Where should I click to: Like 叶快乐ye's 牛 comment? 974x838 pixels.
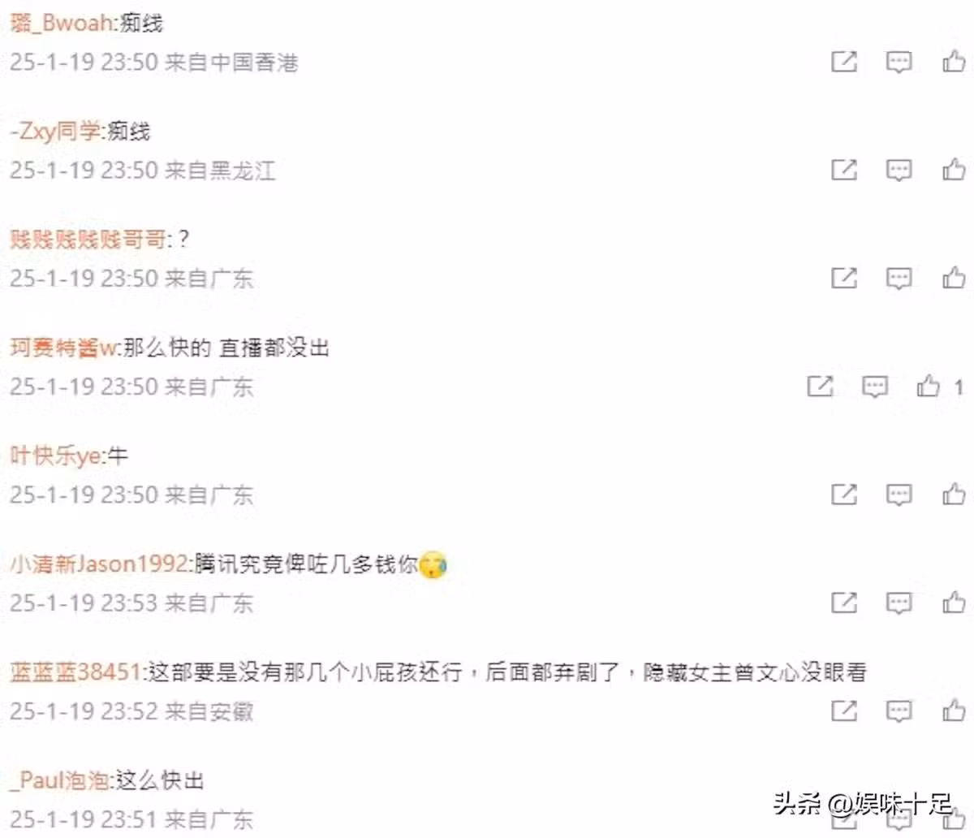click(954, 494)
